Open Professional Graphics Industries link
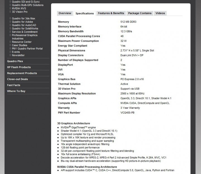Screen dimensions: 201x174 tap(25, 37)
